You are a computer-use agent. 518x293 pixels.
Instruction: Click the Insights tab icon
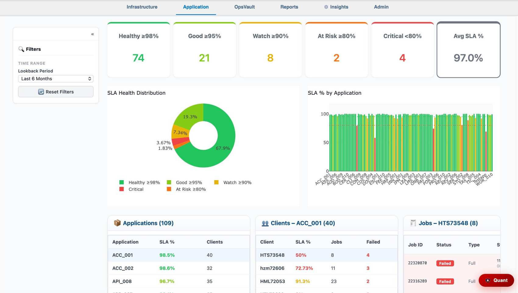[x=326, y=7]
